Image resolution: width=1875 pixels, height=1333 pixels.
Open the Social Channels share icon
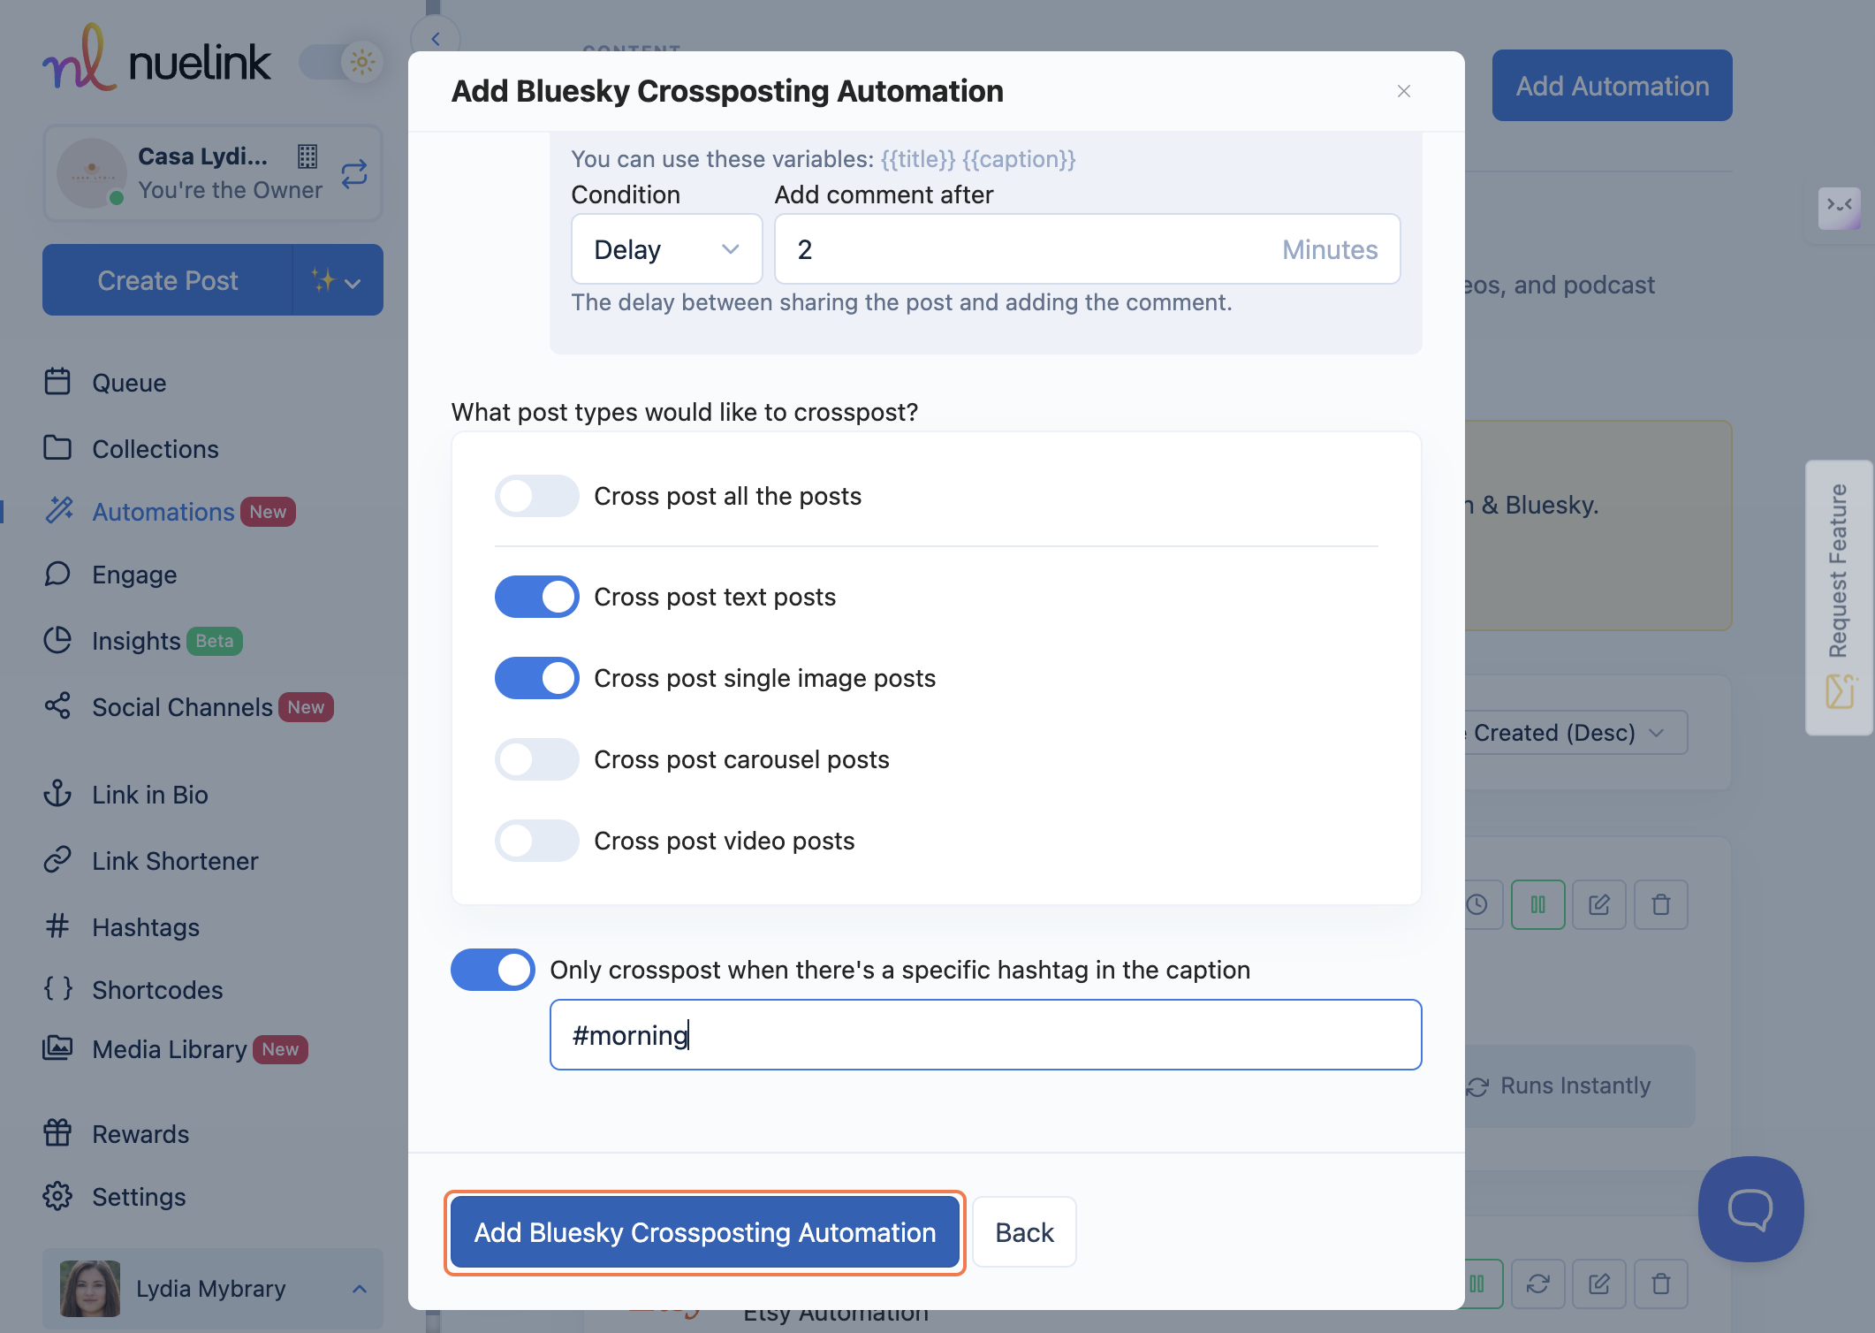[x=57, y=705]
